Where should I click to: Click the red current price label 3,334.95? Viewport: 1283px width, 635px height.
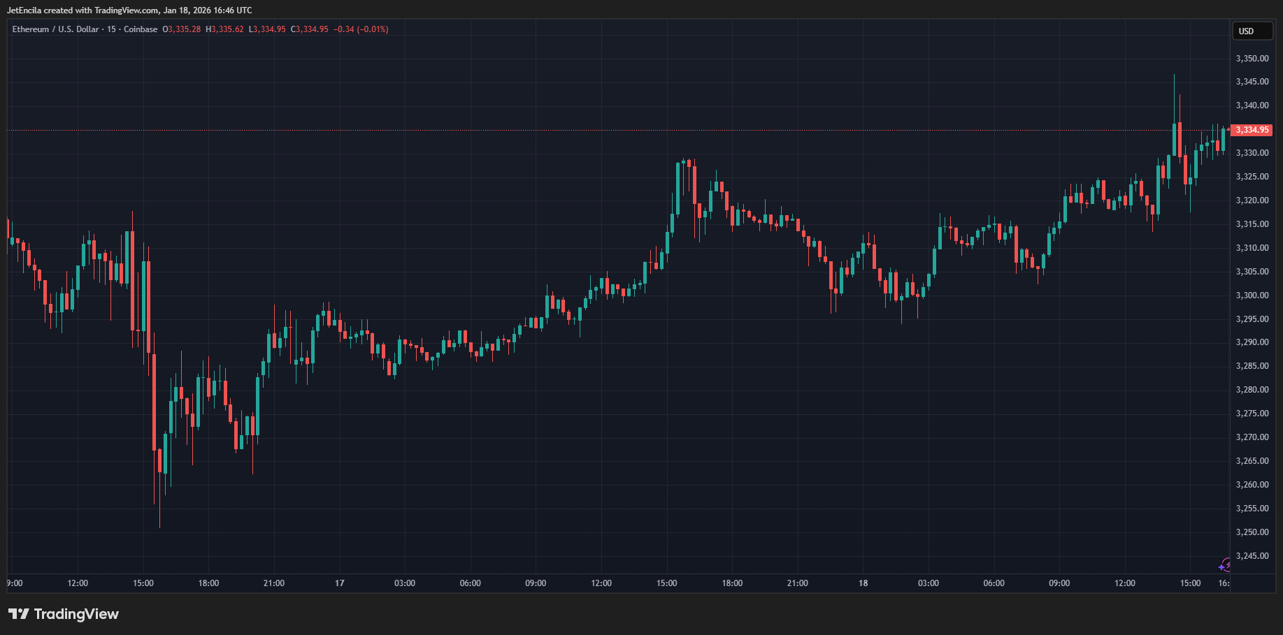[1252, 130]
